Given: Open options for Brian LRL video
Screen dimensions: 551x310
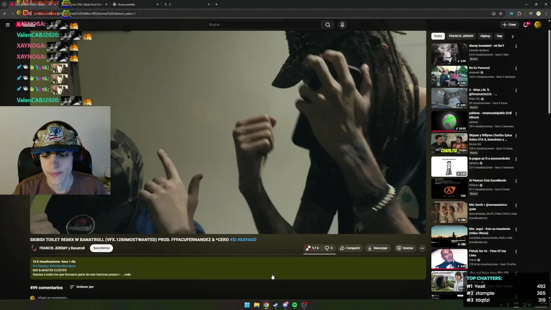Looking at the screenshot, I should (x=516, y=90).
